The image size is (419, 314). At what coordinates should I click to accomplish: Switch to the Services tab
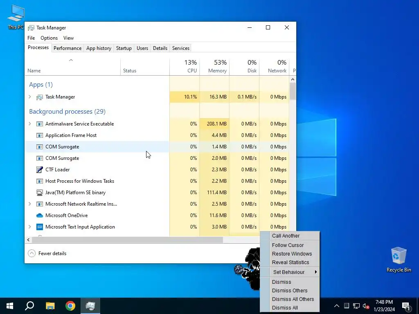click(x=180, y=48)
